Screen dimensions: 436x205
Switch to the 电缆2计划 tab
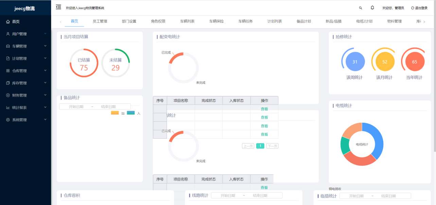click(364, 21)
